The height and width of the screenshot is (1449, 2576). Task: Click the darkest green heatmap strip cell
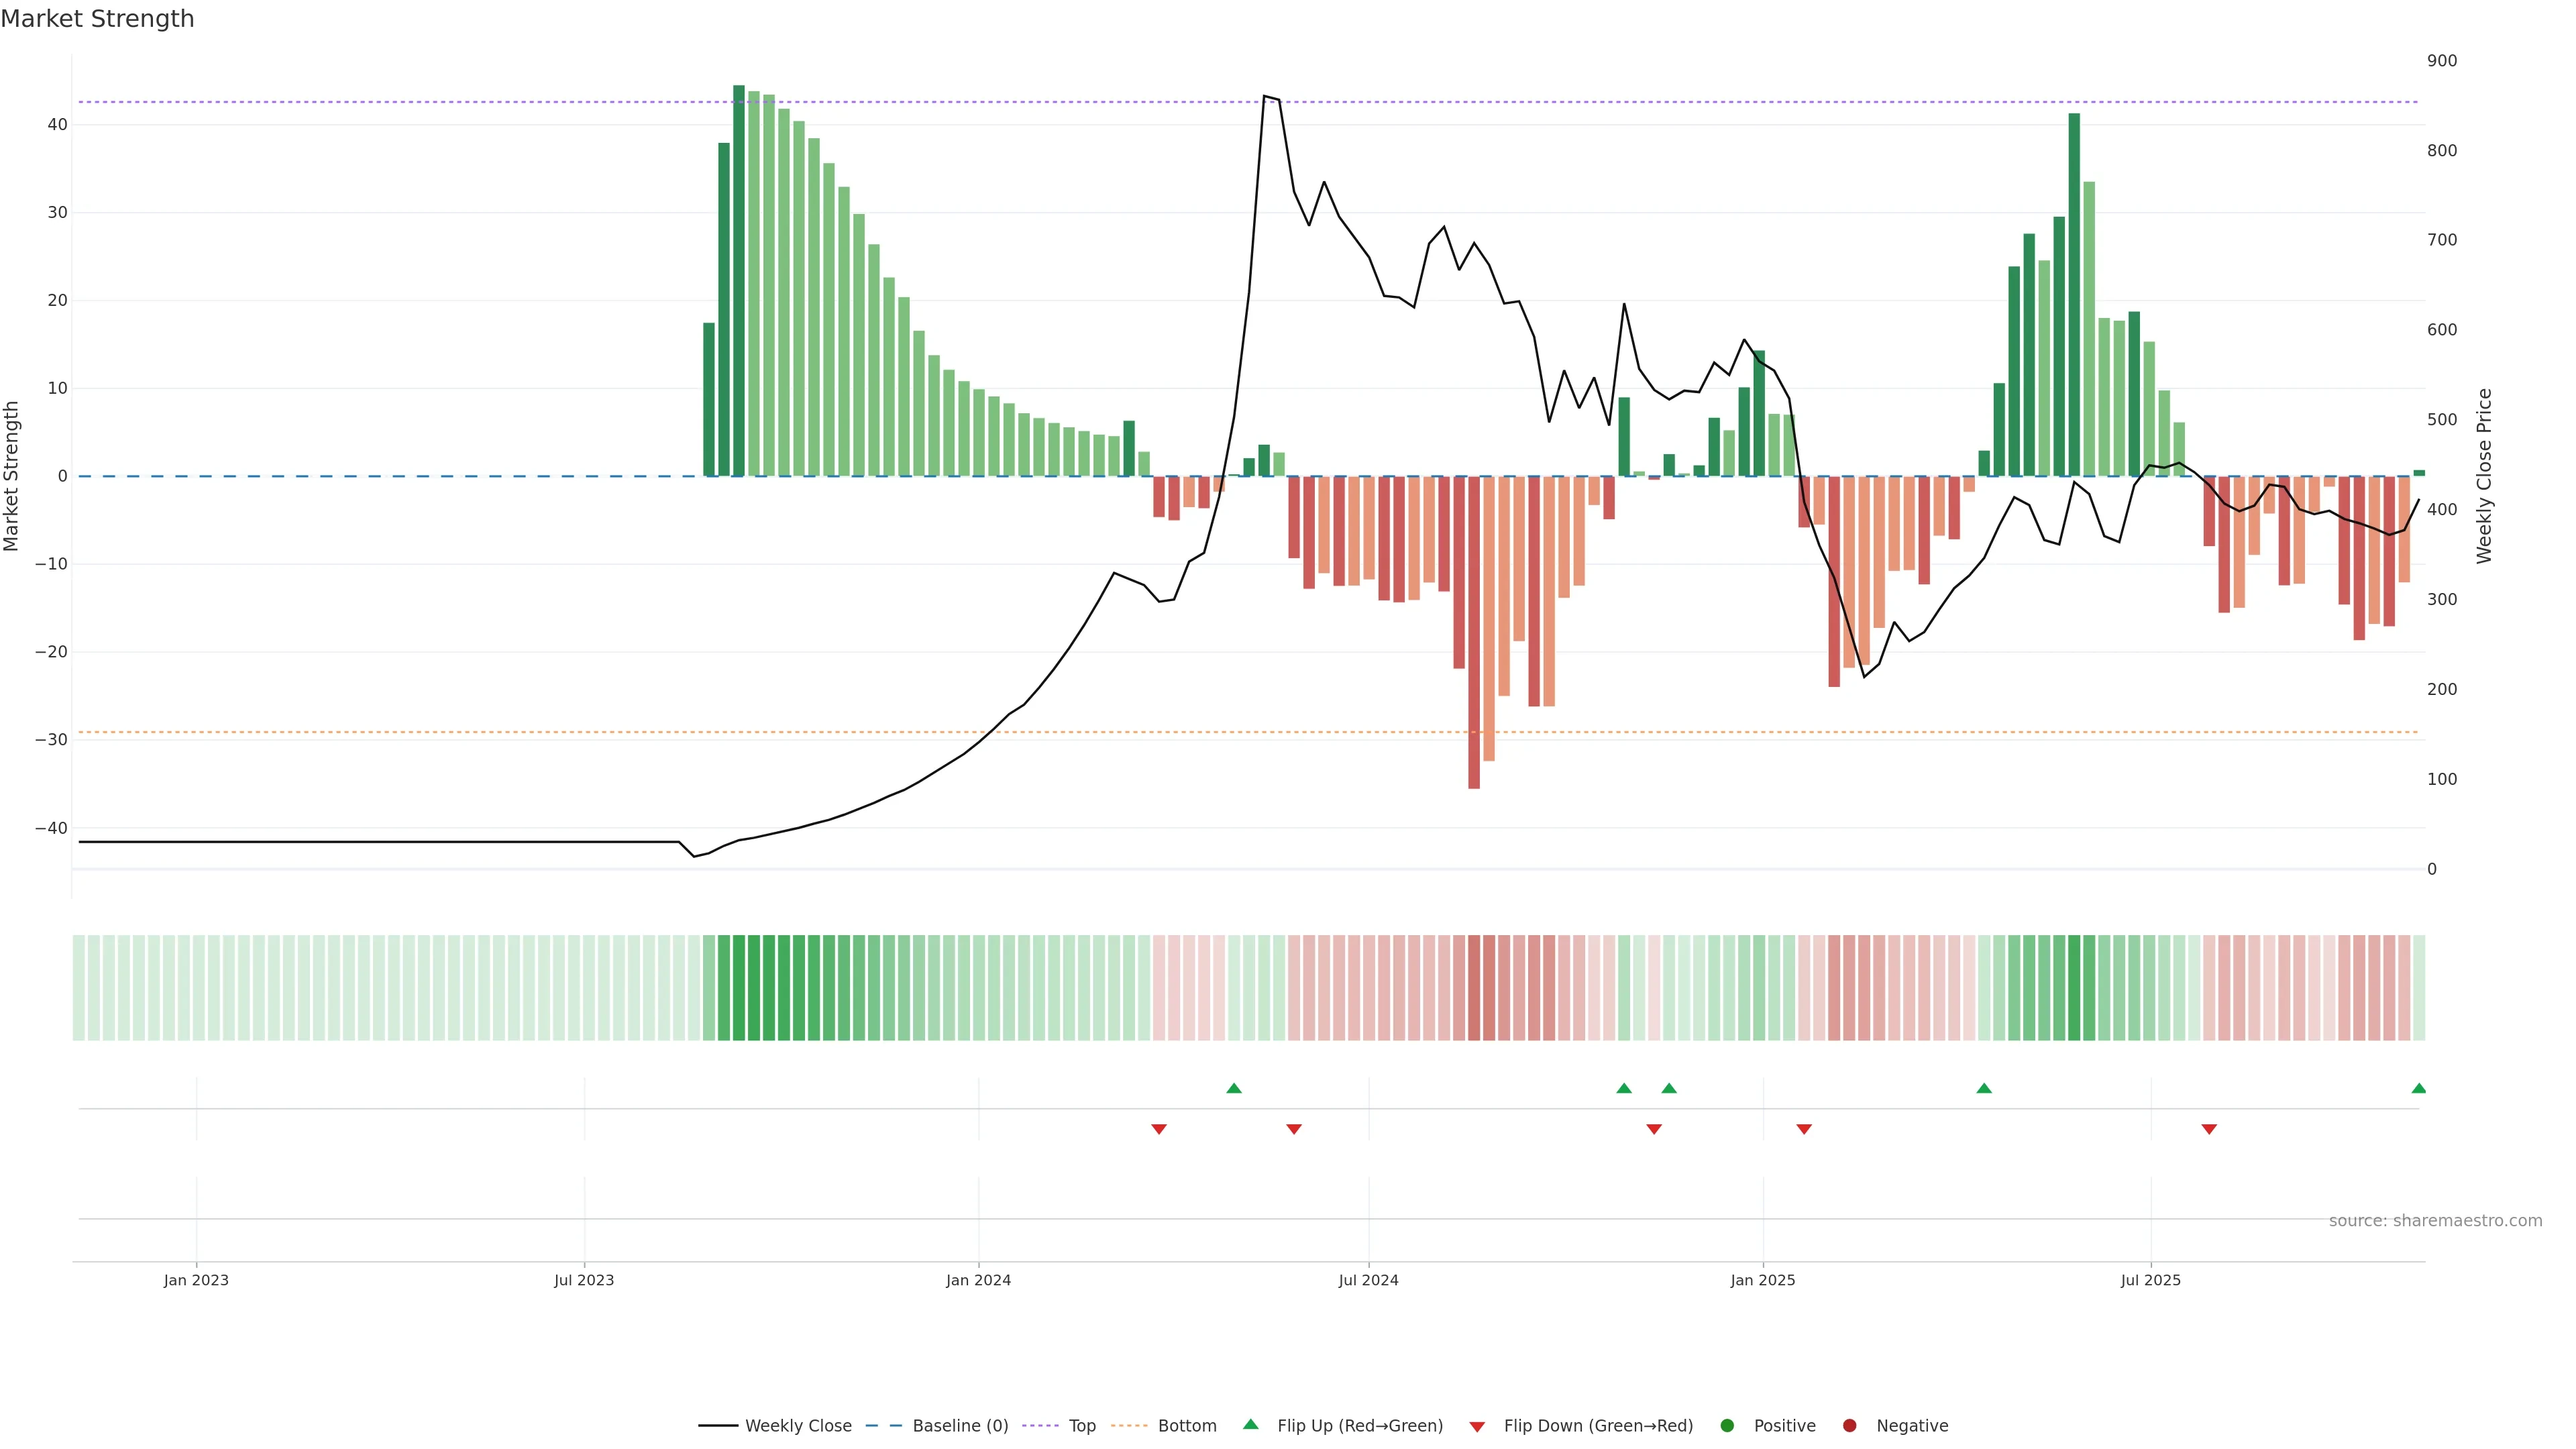pos(738,988)
